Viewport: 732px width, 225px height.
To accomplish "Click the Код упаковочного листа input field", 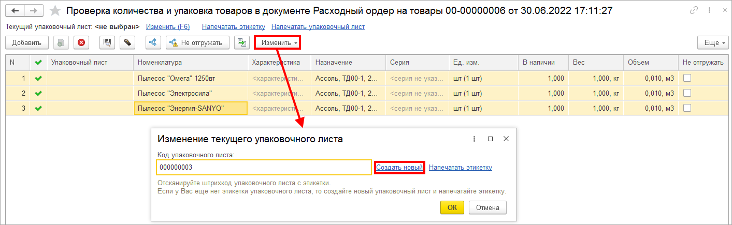I will [264, 168].
